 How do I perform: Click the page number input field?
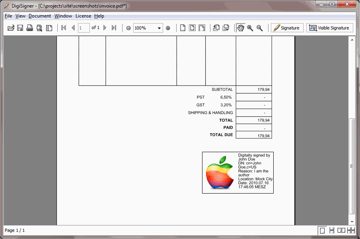coord(84,28)
